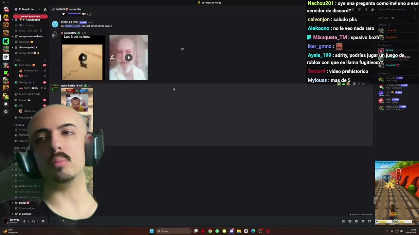Click the create channel plus next to CHILL
The width and height of the screenshot is (419, 235).
tap(45, 60)
